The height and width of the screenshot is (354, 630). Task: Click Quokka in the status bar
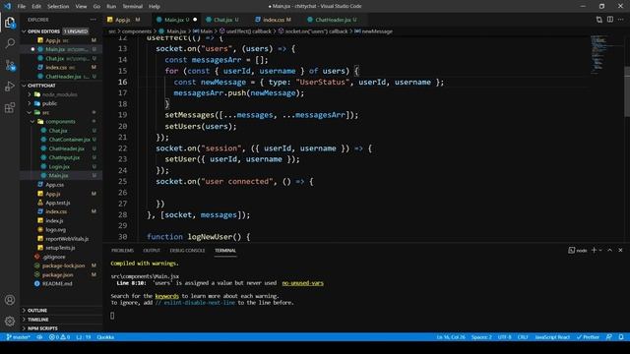(x=105, y=337)
